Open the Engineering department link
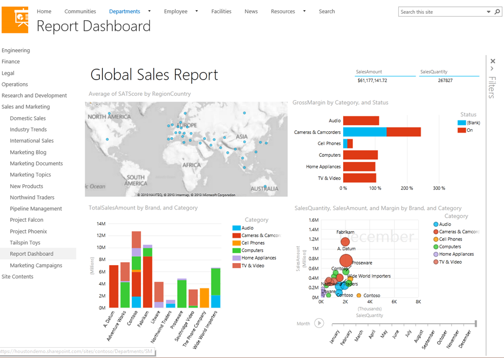504x358 pixels. [x=16, y=51]
